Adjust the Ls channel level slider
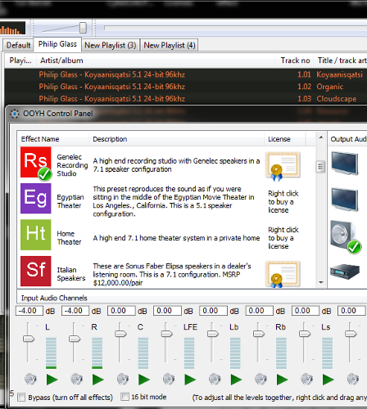367x409 pixels. (305, 334)
